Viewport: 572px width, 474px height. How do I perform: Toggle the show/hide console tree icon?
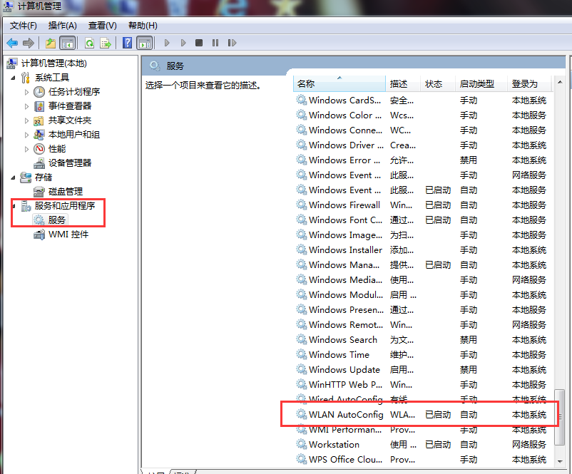68,43
